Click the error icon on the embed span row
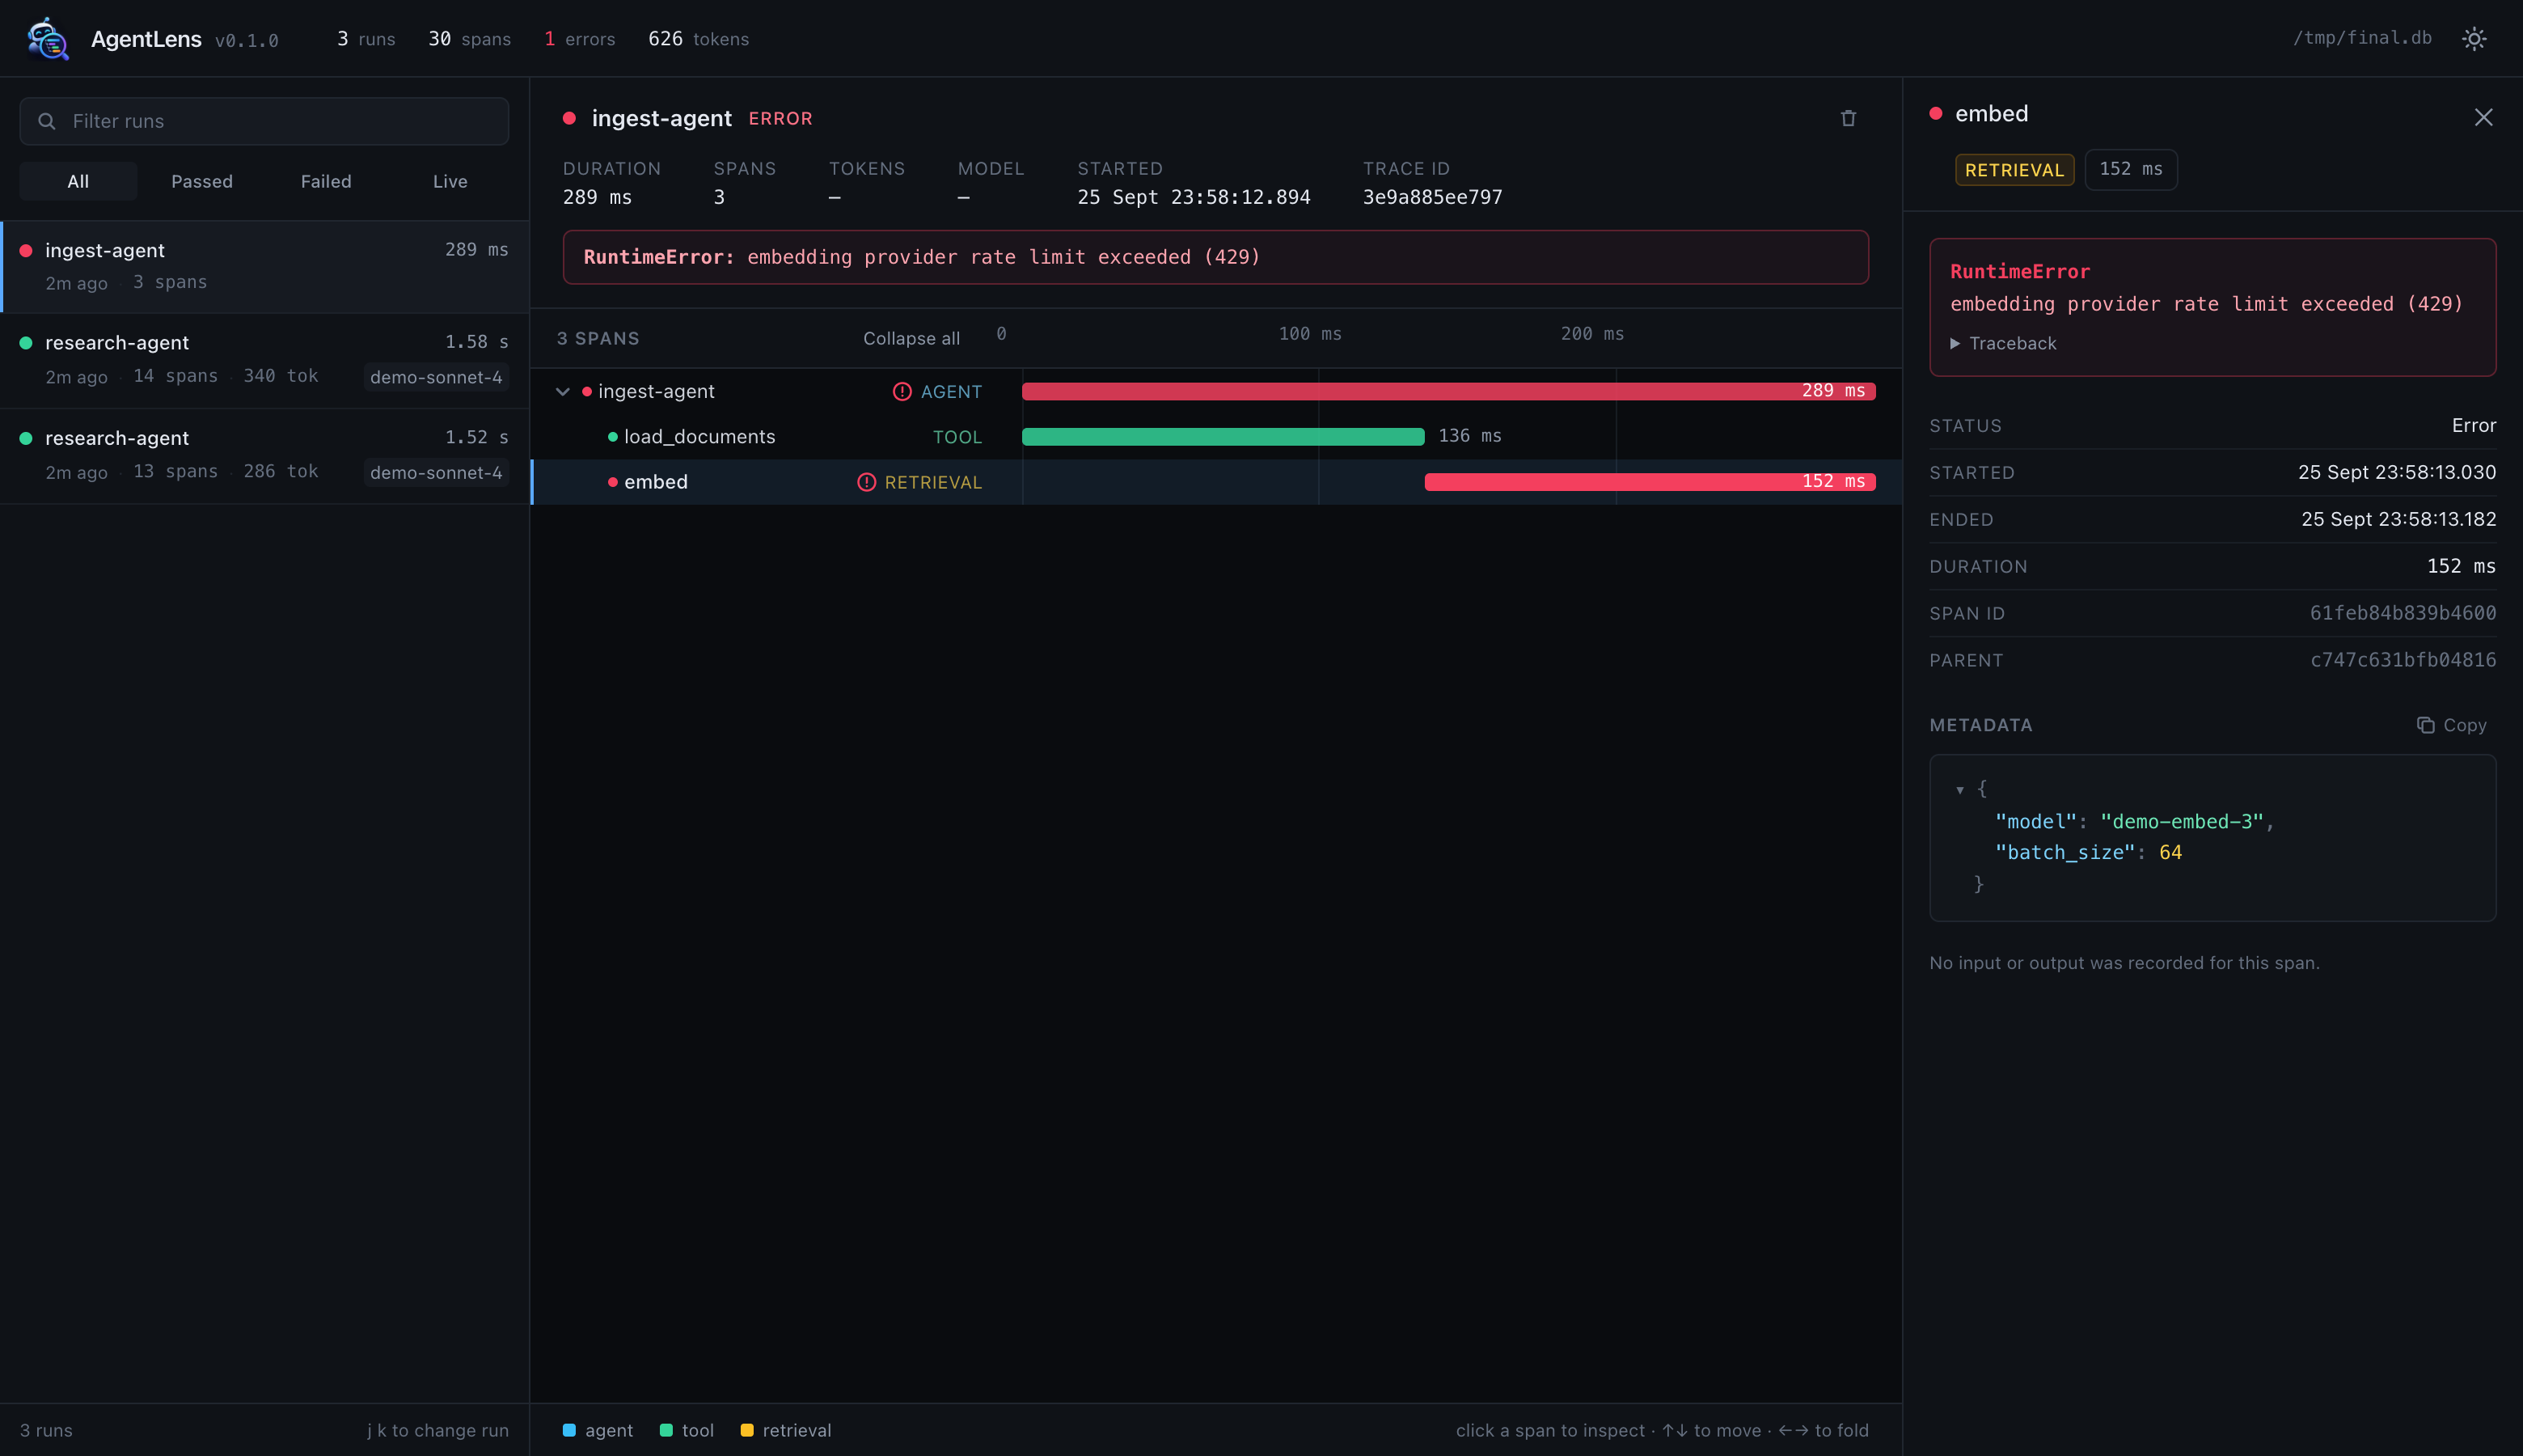The width and height of the screenshot is (2523, 1456). tap(865, 482)
